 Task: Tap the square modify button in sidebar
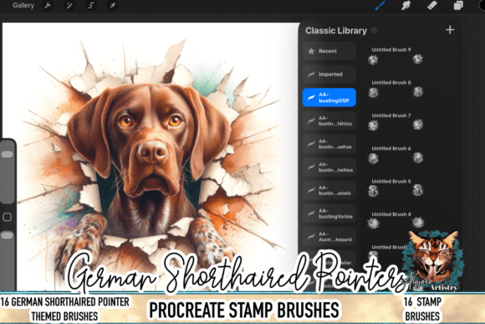click(8, 217)
